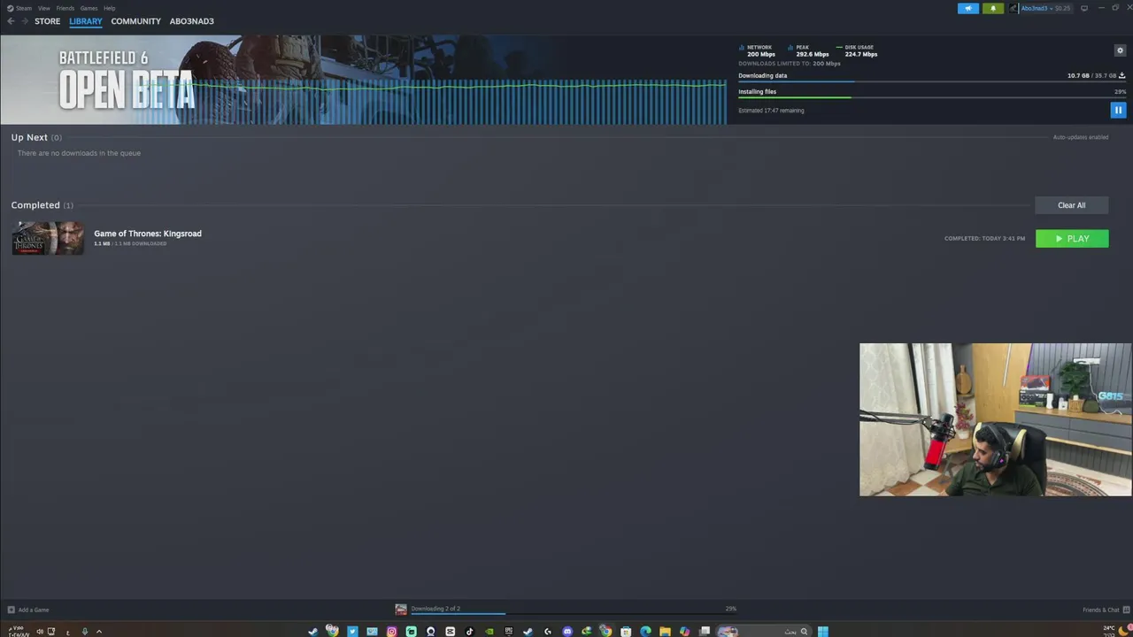Viewport: 1133px width, 637px height.
Task: Click the Downloading 2 of 2 status
Action: click(x=435, y=609)
